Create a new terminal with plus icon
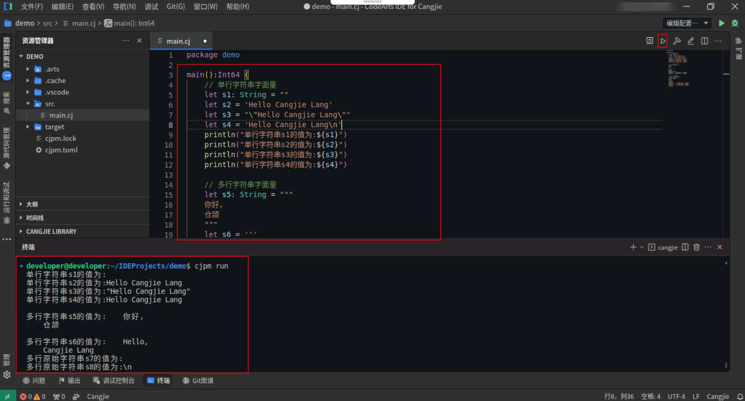 [633, 247]
